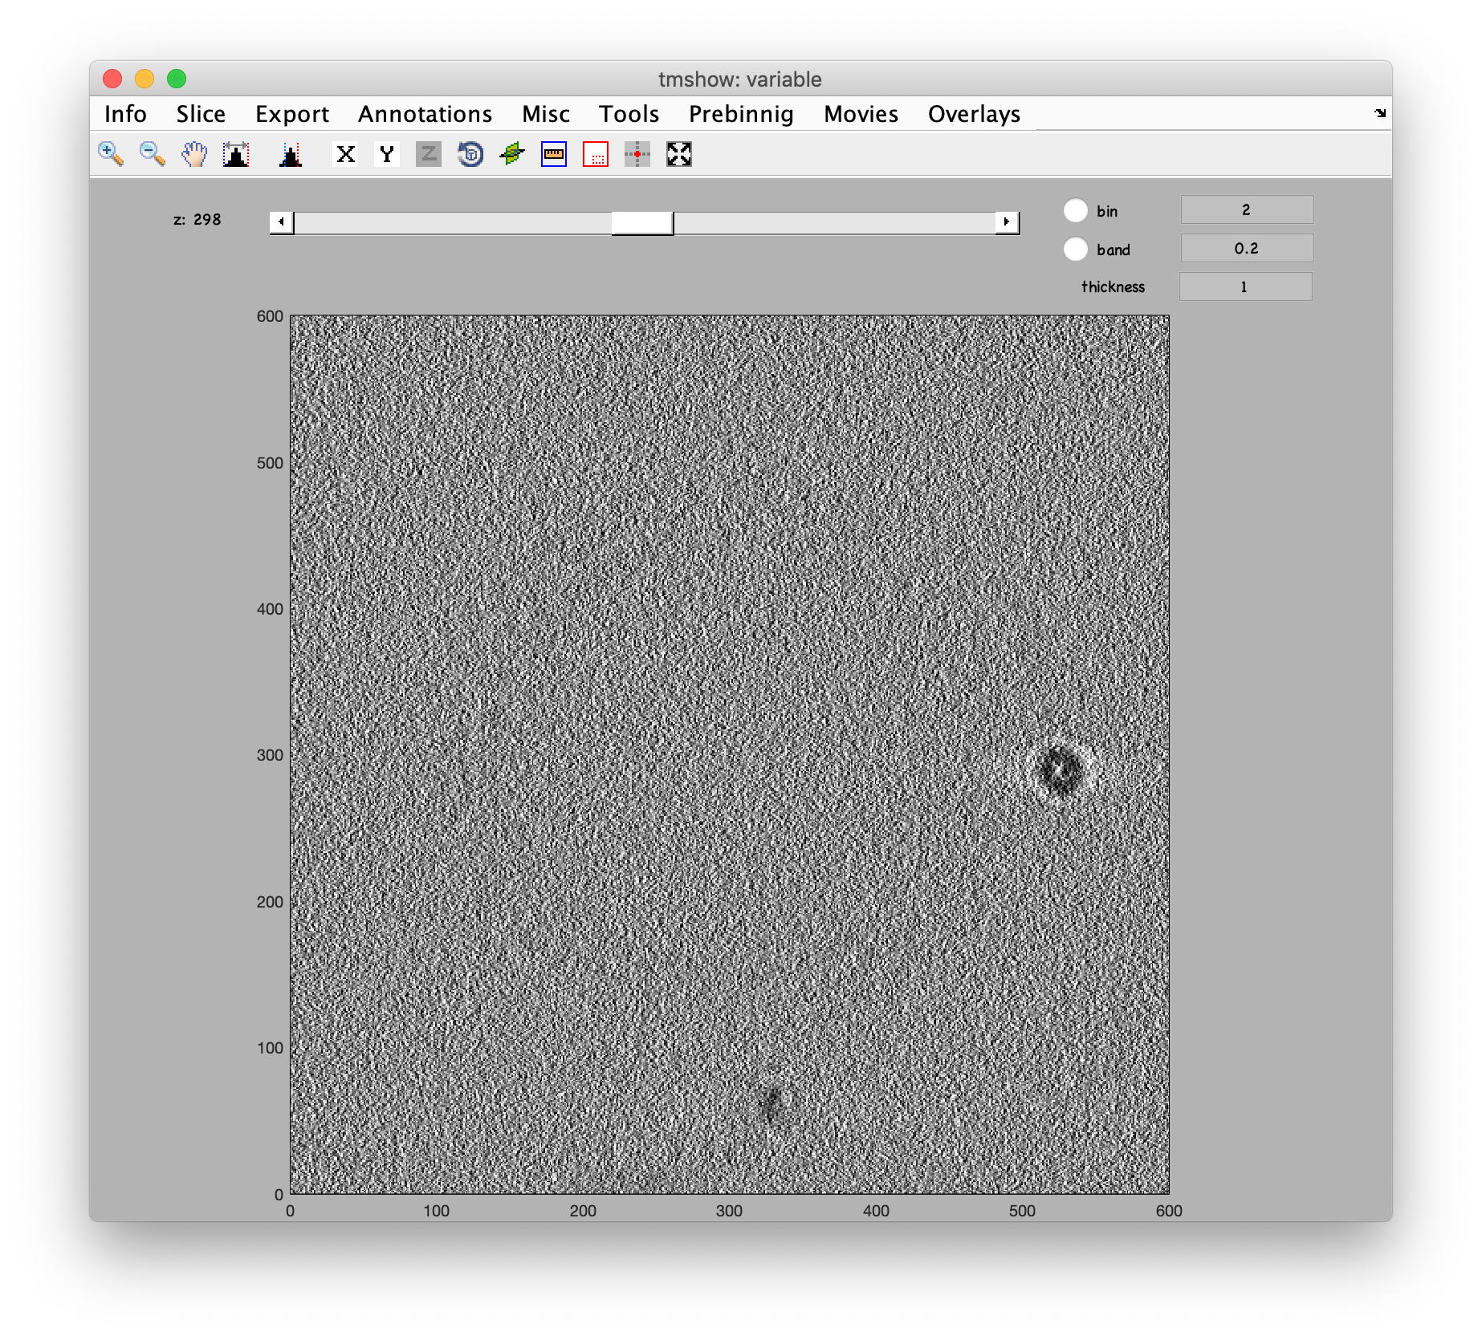
Task: Open the Misc menu
Action: 546,114
